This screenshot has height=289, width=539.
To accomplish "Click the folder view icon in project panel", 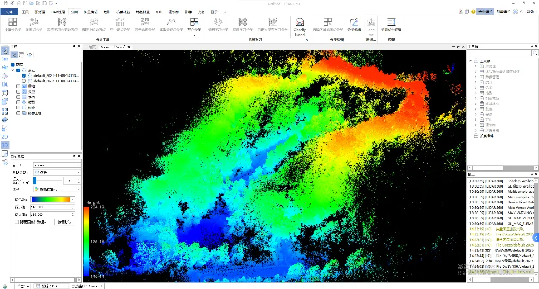I will click(29, 55).
